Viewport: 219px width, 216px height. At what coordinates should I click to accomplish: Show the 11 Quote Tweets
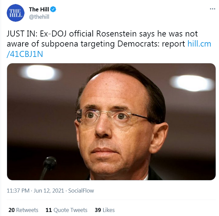pos(67,210)
